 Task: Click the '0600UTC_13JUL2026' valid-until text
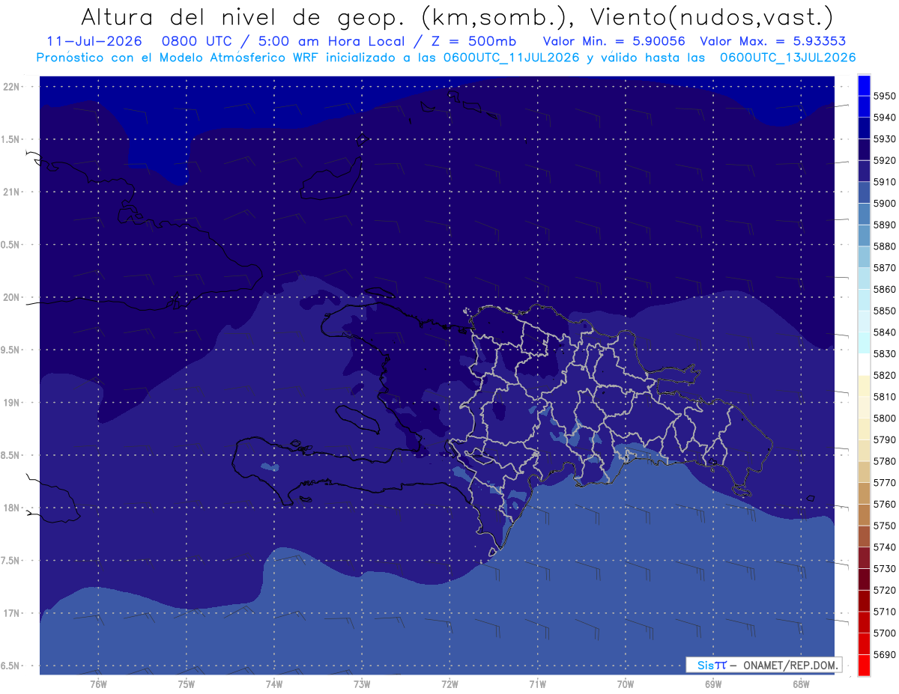click(788, 57)
